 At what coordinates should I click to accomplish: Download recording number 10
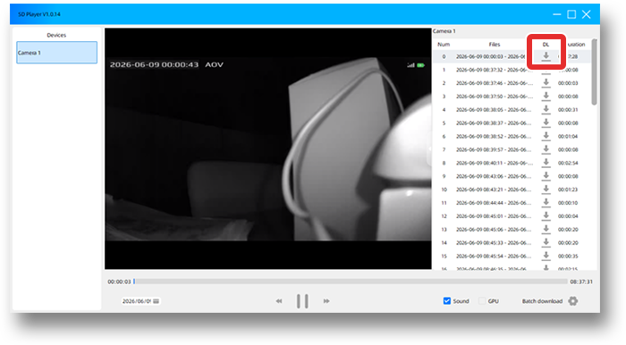[x=546, y=189]
